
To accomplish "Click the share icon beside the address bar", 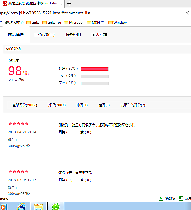I will click(187, 13).
